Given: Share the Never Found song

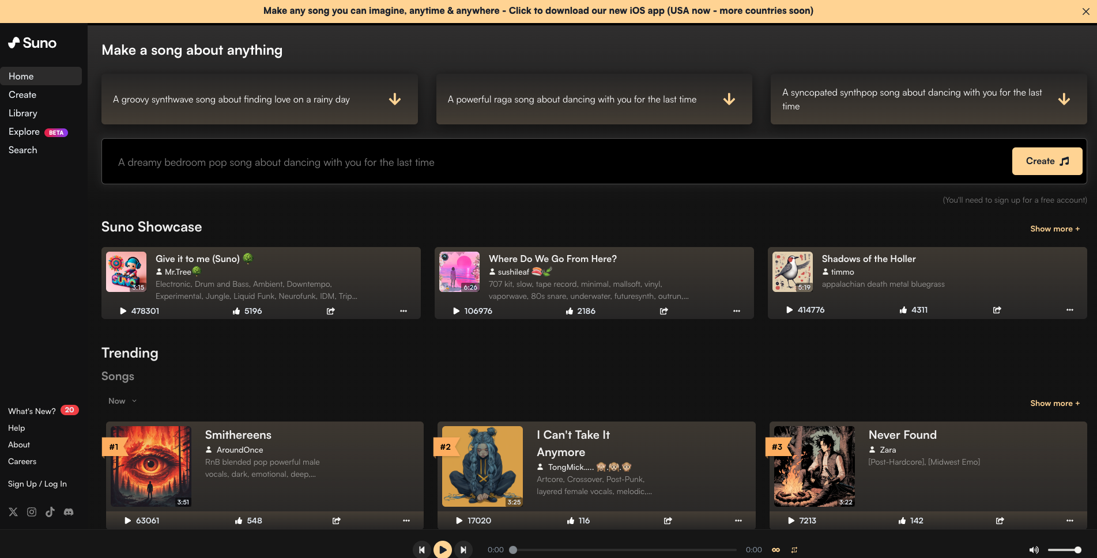Looking at the screenshot, I should (1000, 521).
